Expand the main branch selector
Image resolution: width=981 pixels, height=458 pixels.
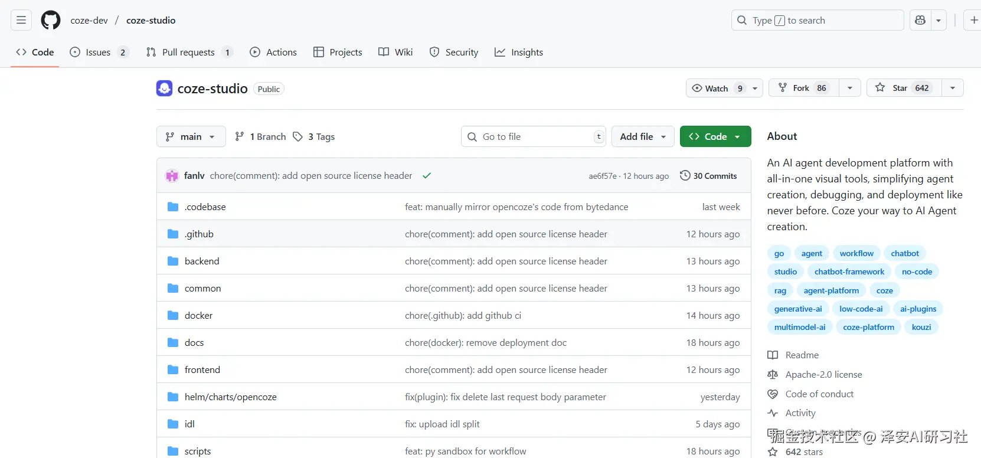[191, 136]
